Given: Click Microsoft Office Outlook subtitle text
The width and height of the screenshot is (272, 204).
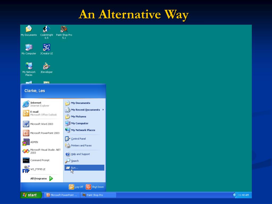Looking at the screenshot, I should coord(44,115).
